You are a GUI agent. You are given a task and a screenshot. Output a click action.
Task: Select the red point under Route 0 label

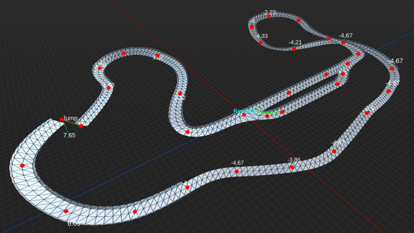244,115
